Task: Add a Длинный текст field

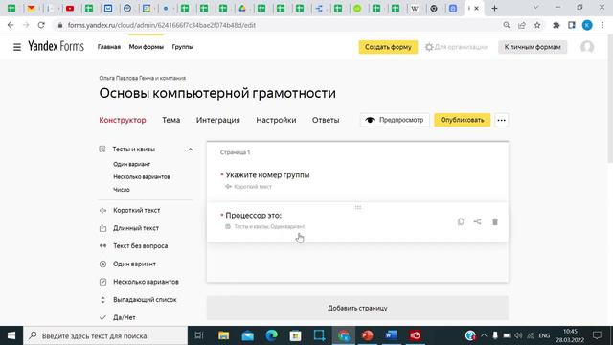Action: [136, 228]
